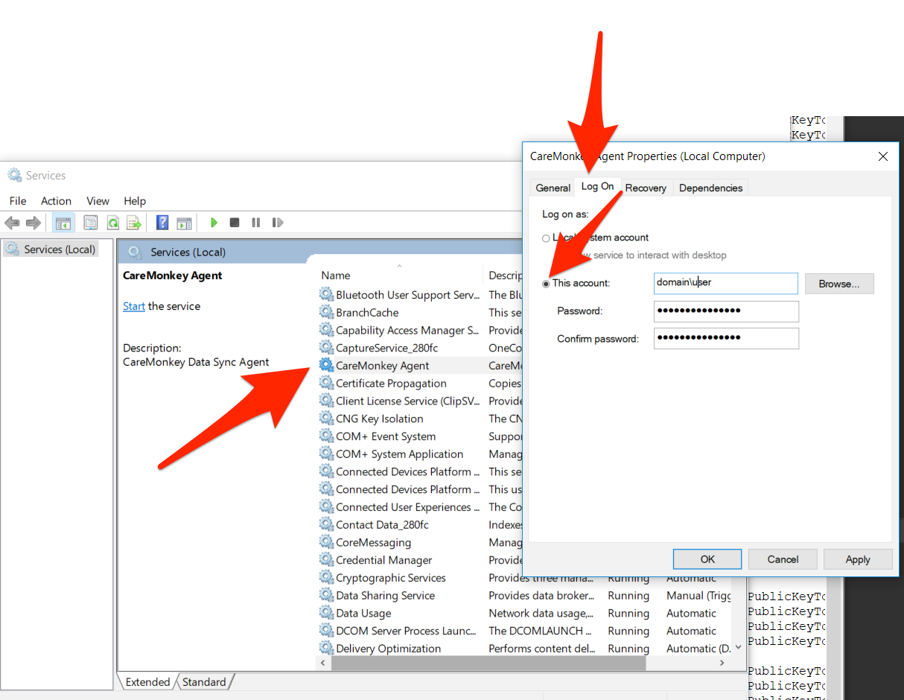Click the gear icon beside Credential Manager

click(326, 560)
